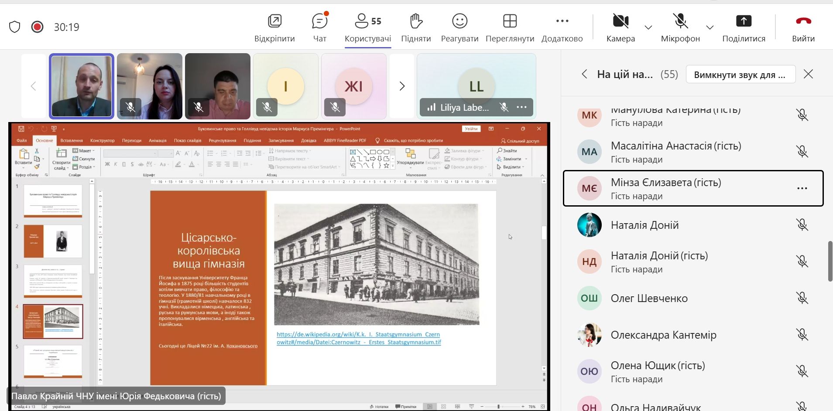
Task: Open the Chat panel
Action: (319, 21)
